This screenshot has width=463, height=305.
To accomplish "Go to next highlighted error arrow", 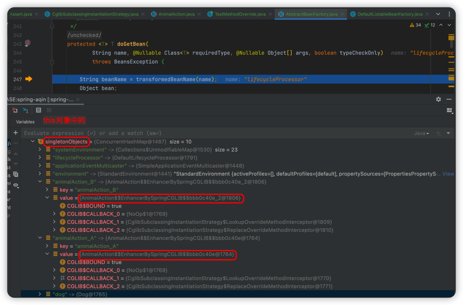I will tap(449, 25).
